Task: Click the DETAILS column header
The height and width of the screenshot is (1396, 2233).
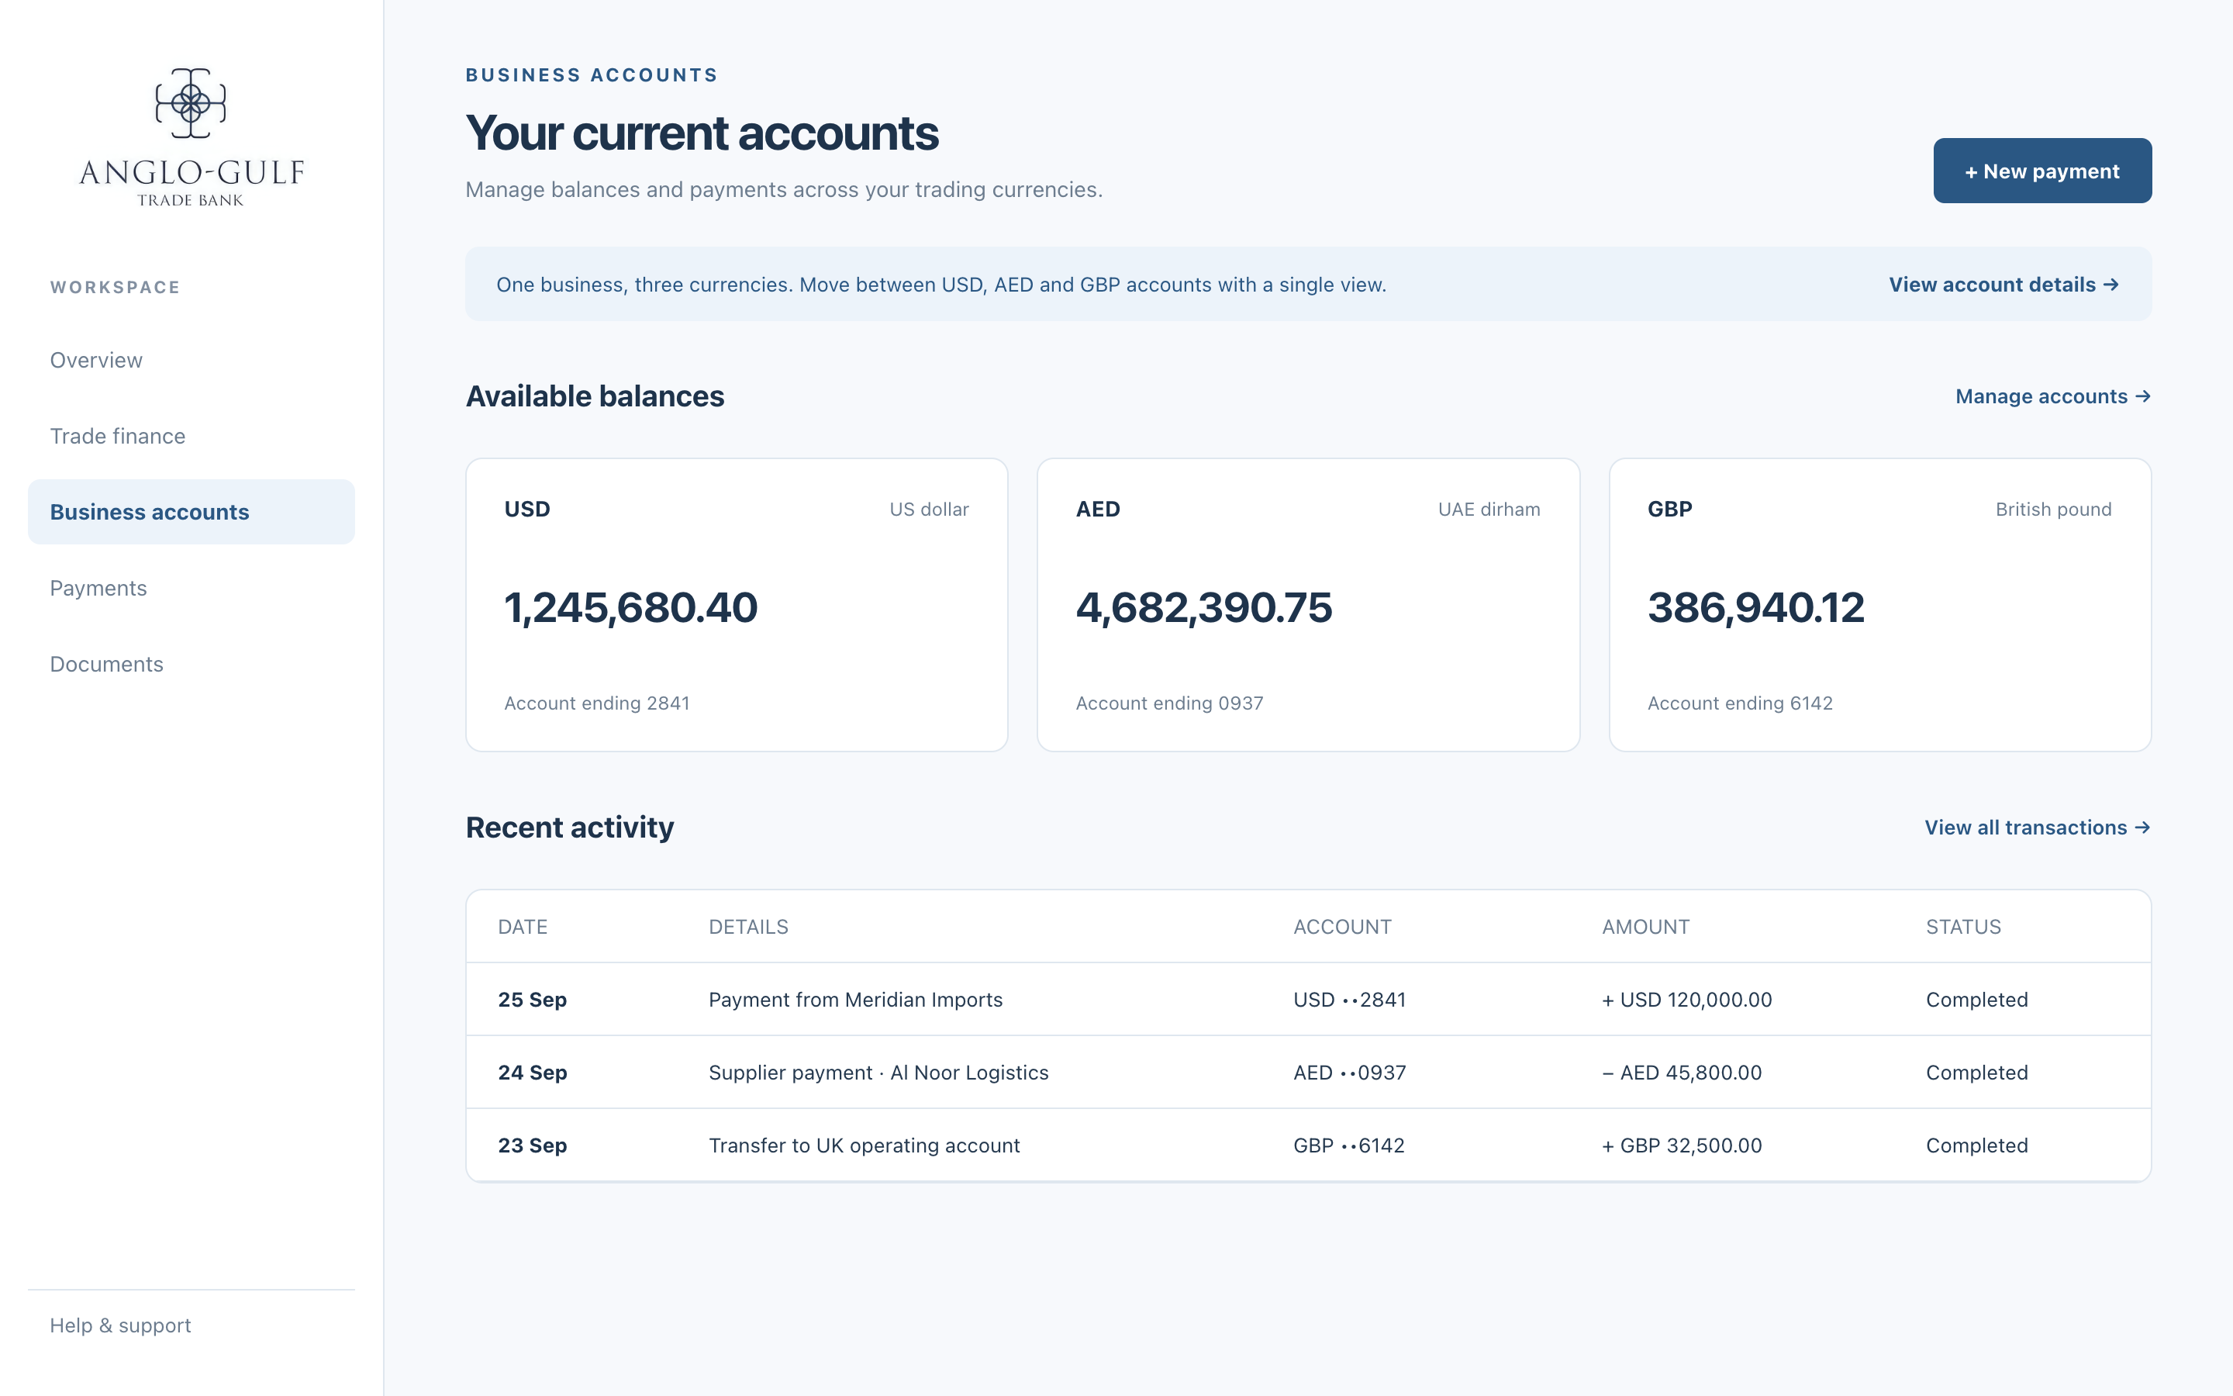Action: (748, 927)
